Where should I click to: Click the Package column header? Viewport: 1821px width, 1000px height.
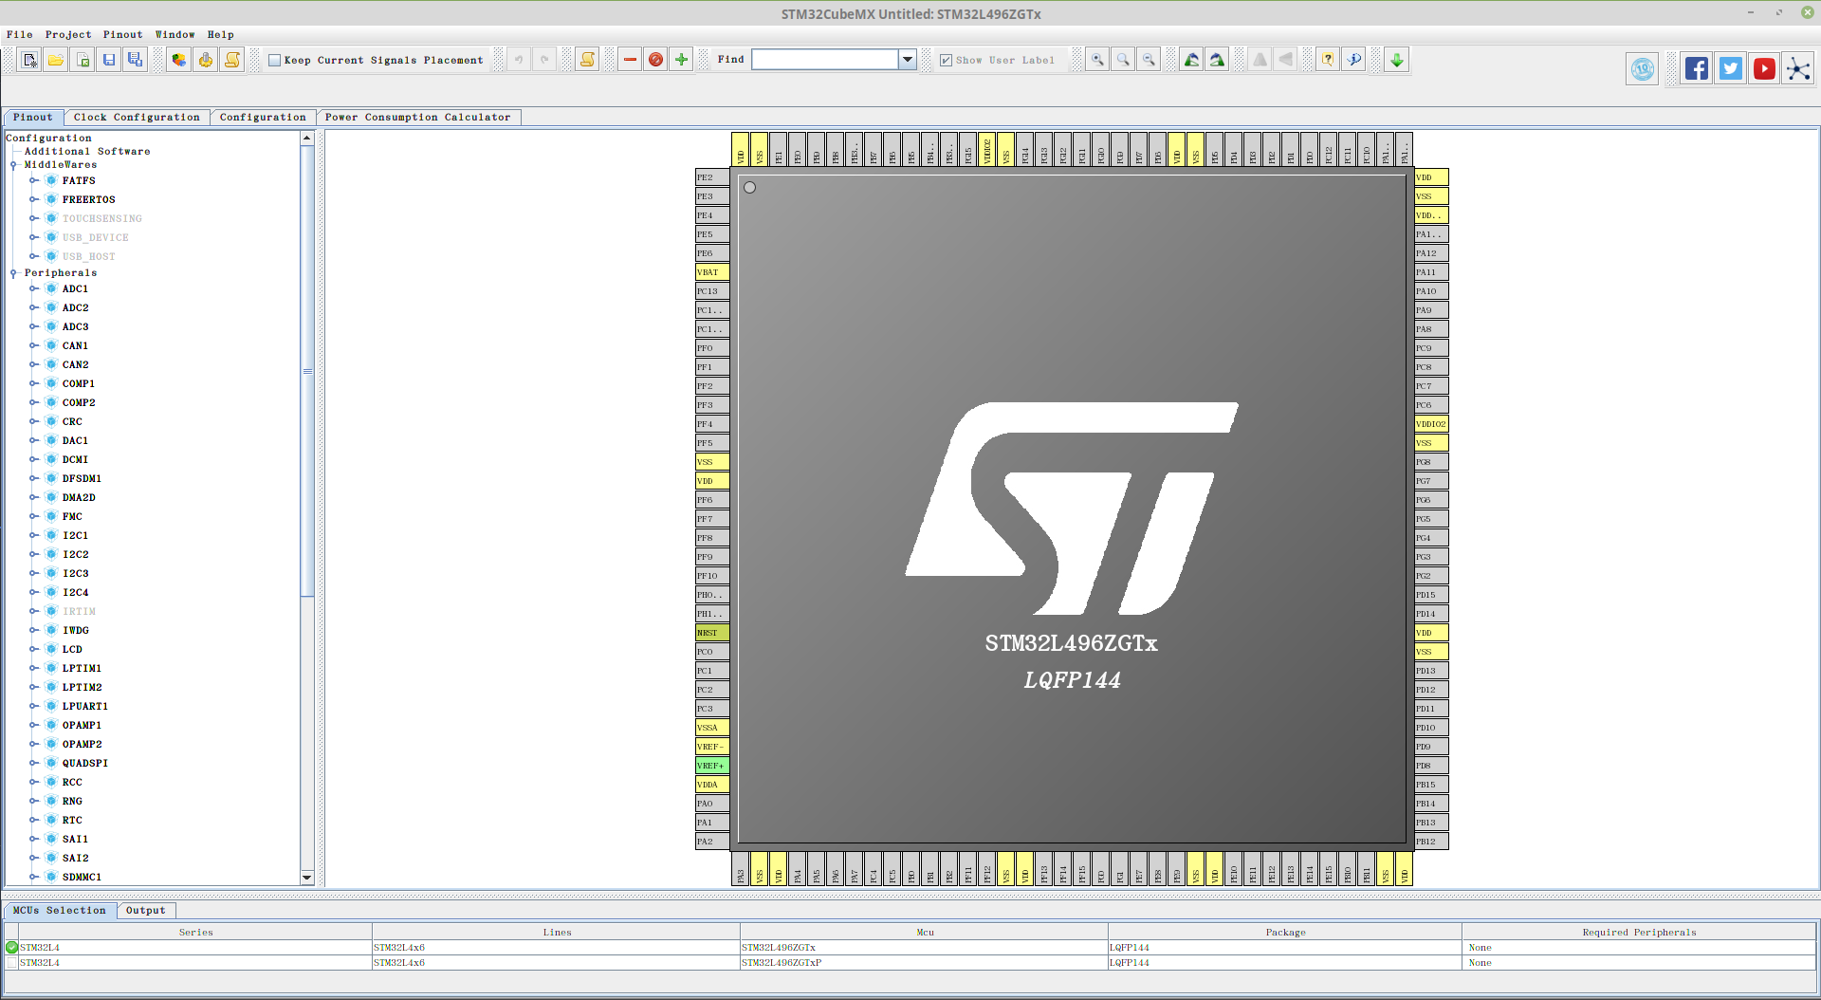(1284, 933)
